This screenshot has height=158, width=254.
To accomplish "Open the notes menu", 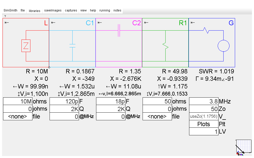I will coord(117,10).
